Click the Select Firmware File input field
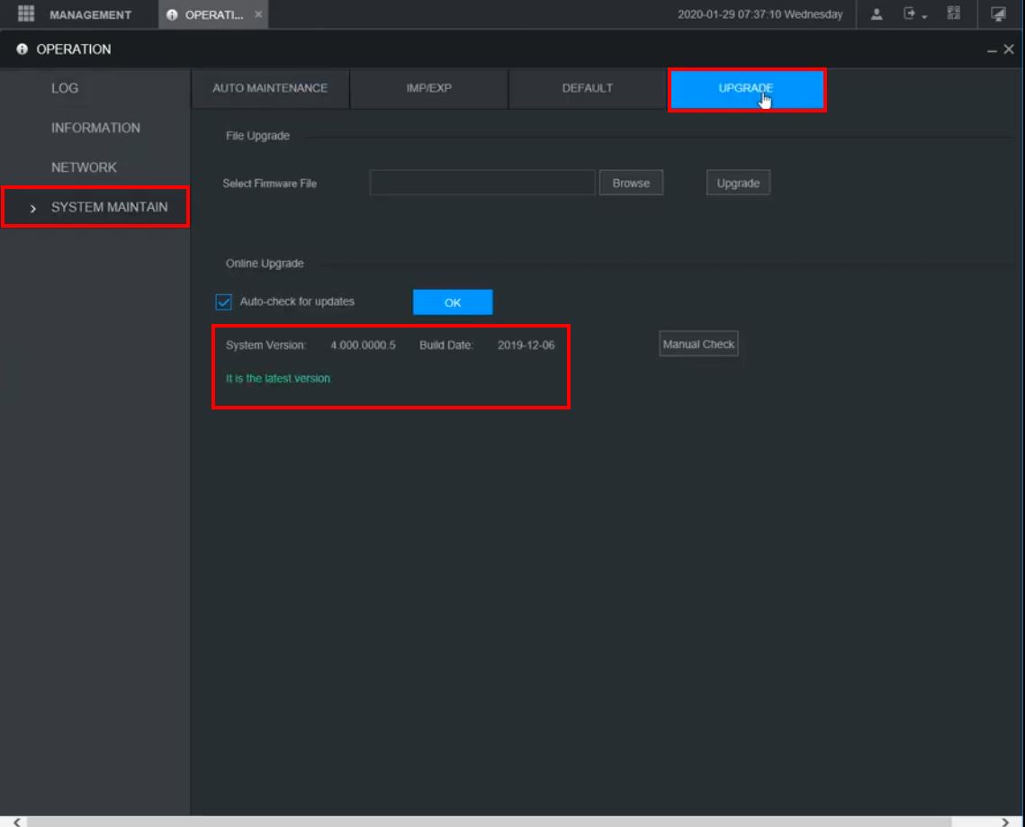 482,183
